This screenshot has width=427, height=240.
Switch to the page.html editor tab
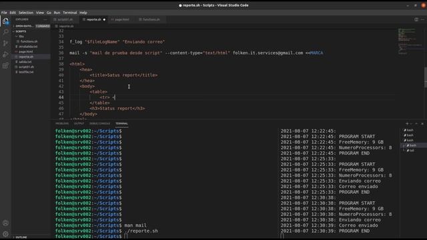click(x=121, y=19)
